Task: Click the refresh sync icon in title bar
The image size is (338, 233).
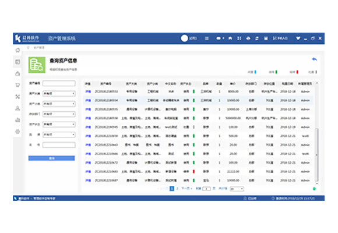Action: click(x=257, y=38)
